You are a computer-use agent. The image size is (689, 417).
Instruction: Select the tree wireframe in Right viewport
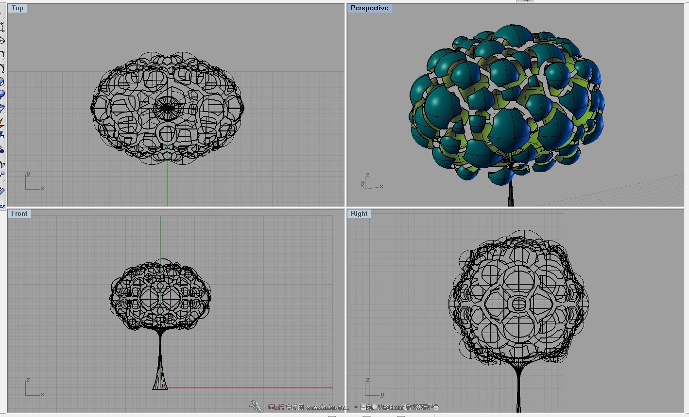click(x=518, y=321)
